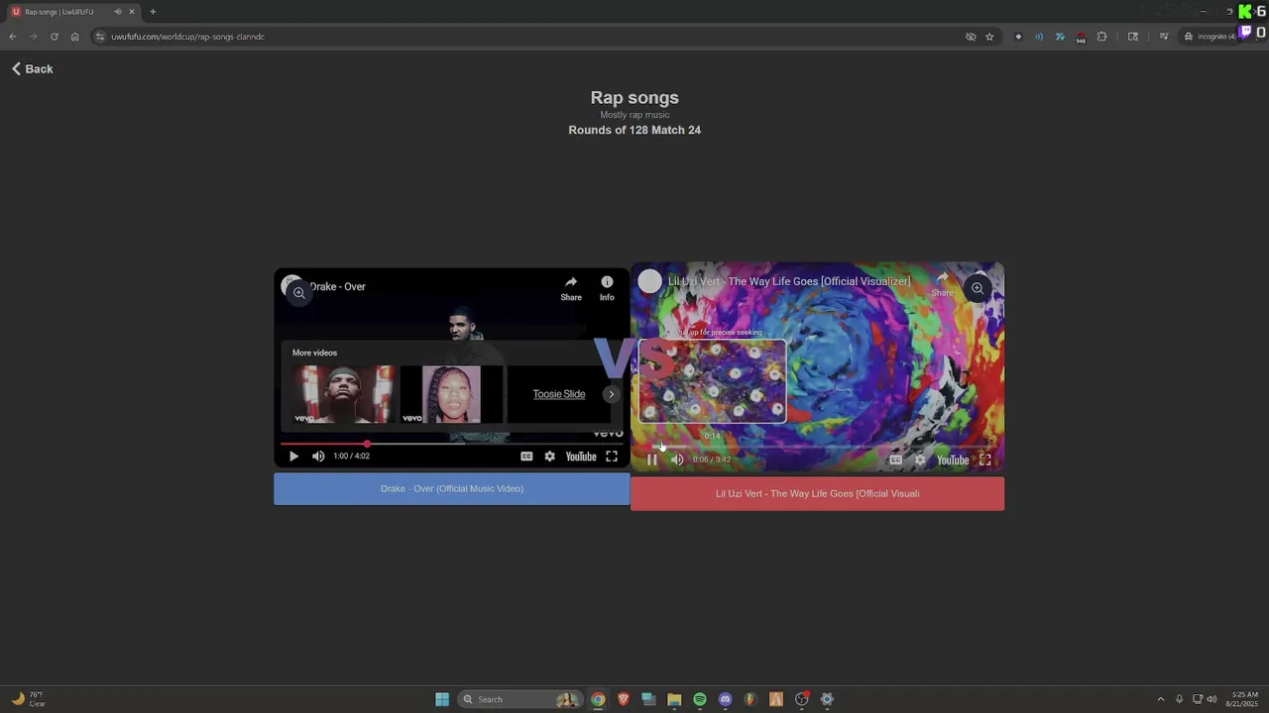Viewport: 1269px width, 713px height.
Task: Enter fullscreen on Lil Uzi Vert video
Action: (985, 459)
